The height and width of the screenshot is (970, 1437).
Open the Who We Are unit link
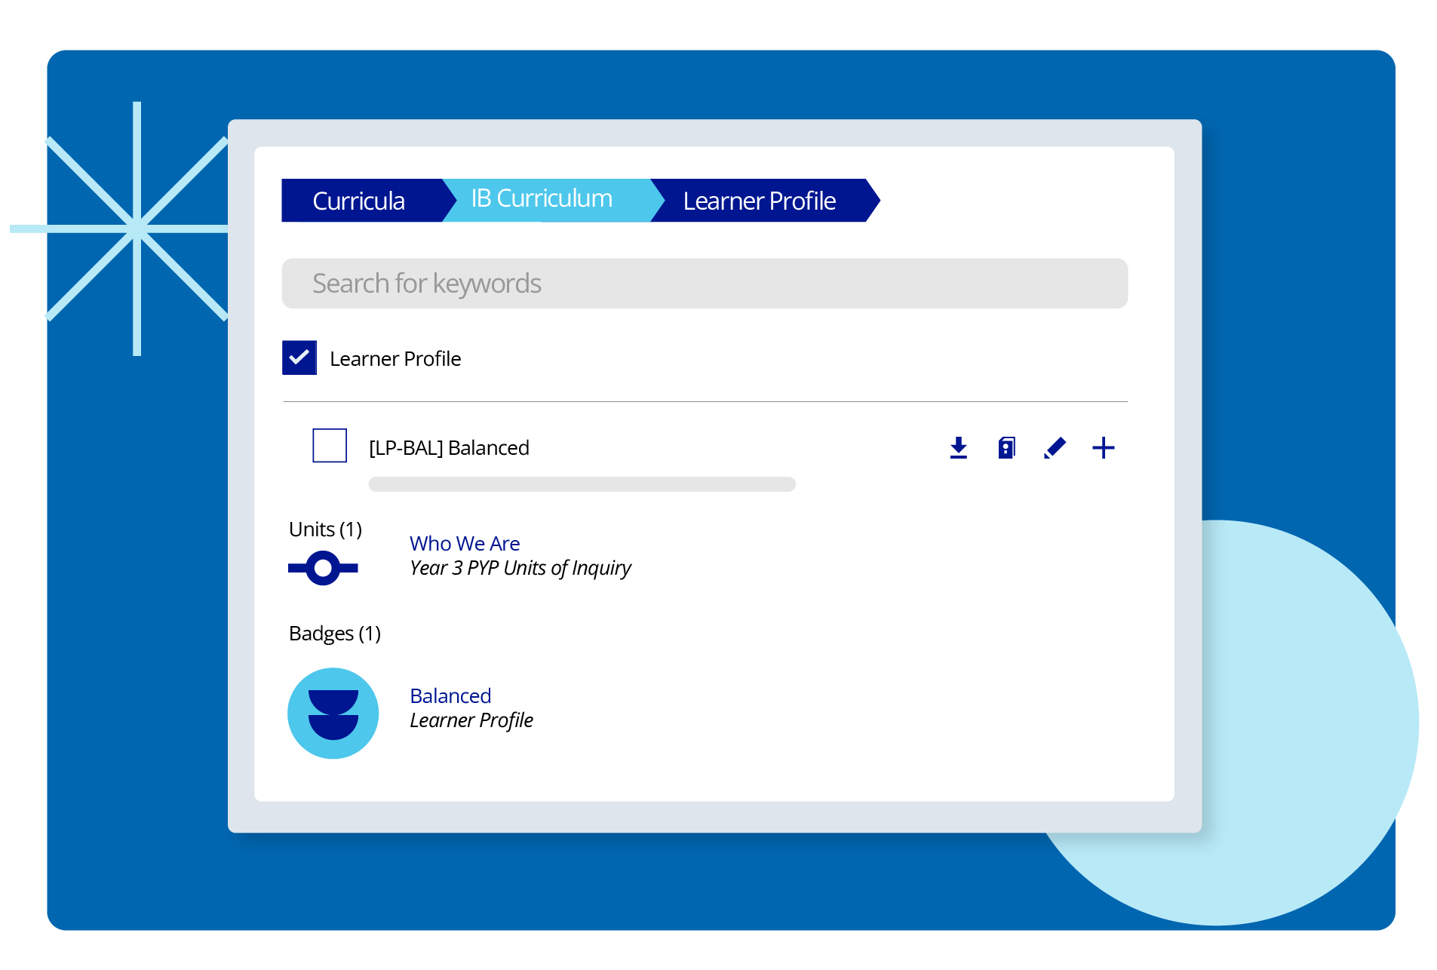[465, 543]
